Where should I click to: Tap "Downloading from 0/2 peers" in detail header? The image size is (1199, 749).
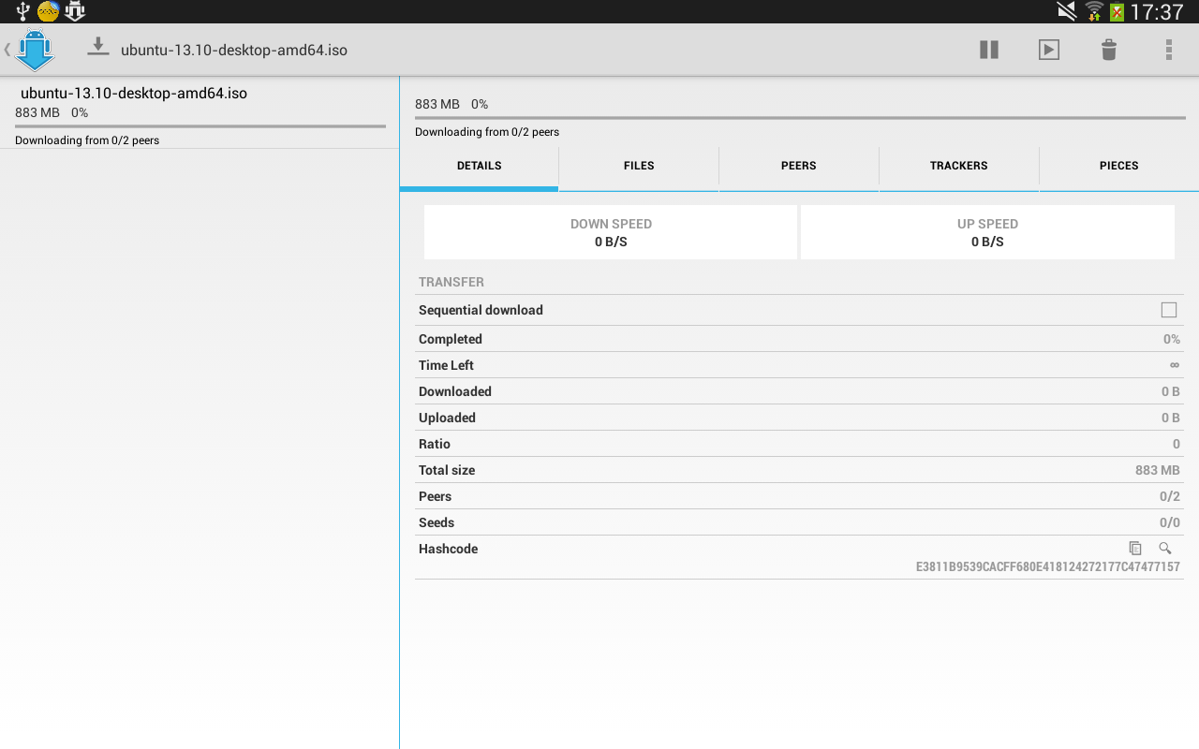coord(487,132)
